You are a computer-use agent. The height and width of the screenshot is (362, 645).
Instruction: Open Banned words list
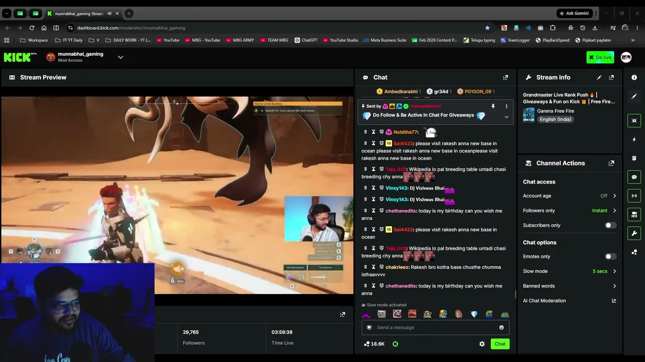(x=569, y=286)
